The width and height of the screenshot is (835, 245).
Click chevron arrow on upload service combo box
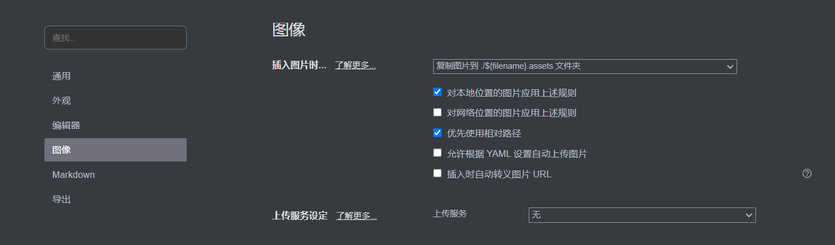coord(748,215)
